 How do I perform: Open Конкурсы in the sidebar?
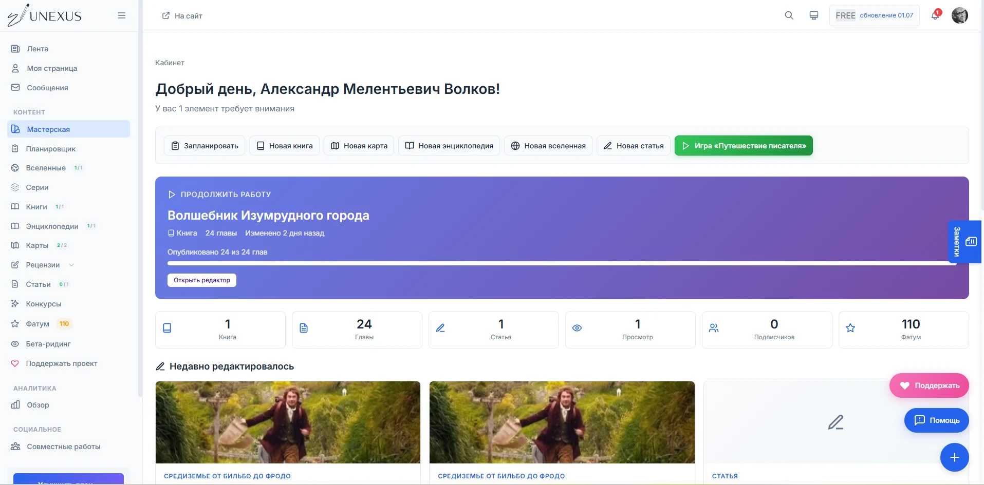[69, 304]
